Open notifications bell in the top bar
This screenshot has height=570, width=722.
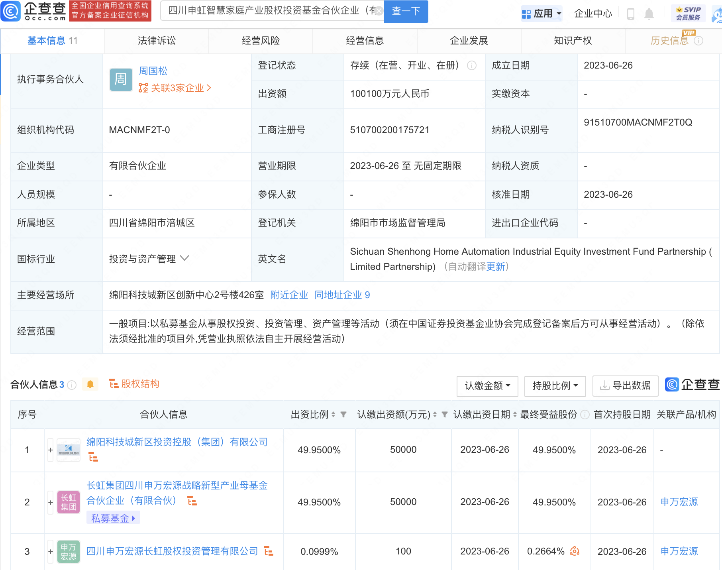(x=649, y=14)
